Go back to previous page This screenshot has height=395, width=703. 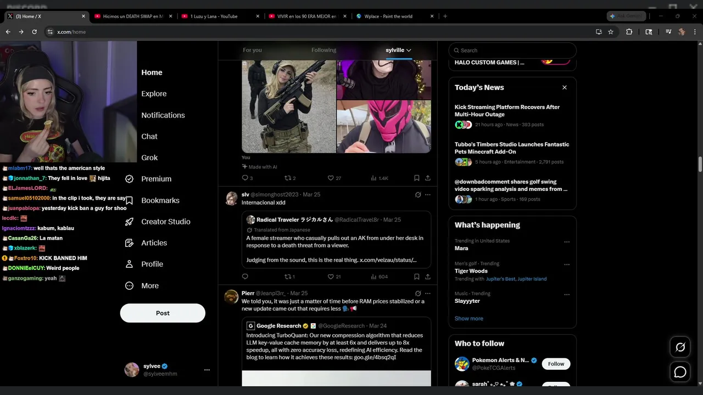(x=8, y=32)
